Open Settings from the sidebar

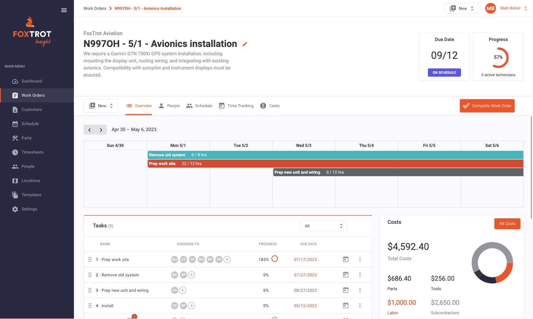[29, 209]
